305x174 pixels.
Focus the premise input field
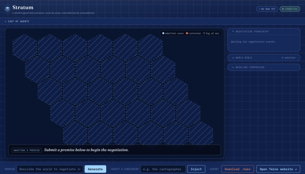pos(50,169)
